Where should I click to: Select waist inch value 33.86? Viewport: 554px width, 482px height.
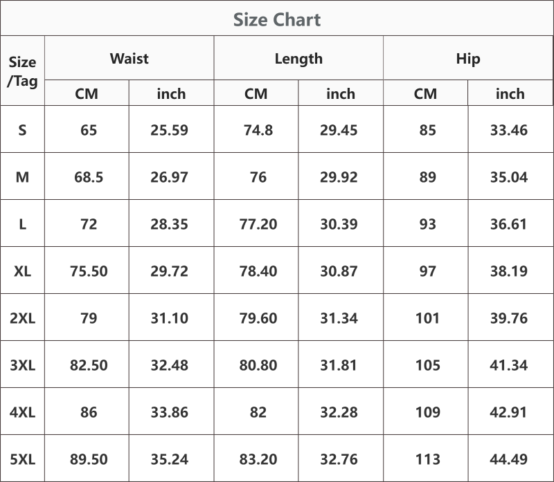point(169,412)
